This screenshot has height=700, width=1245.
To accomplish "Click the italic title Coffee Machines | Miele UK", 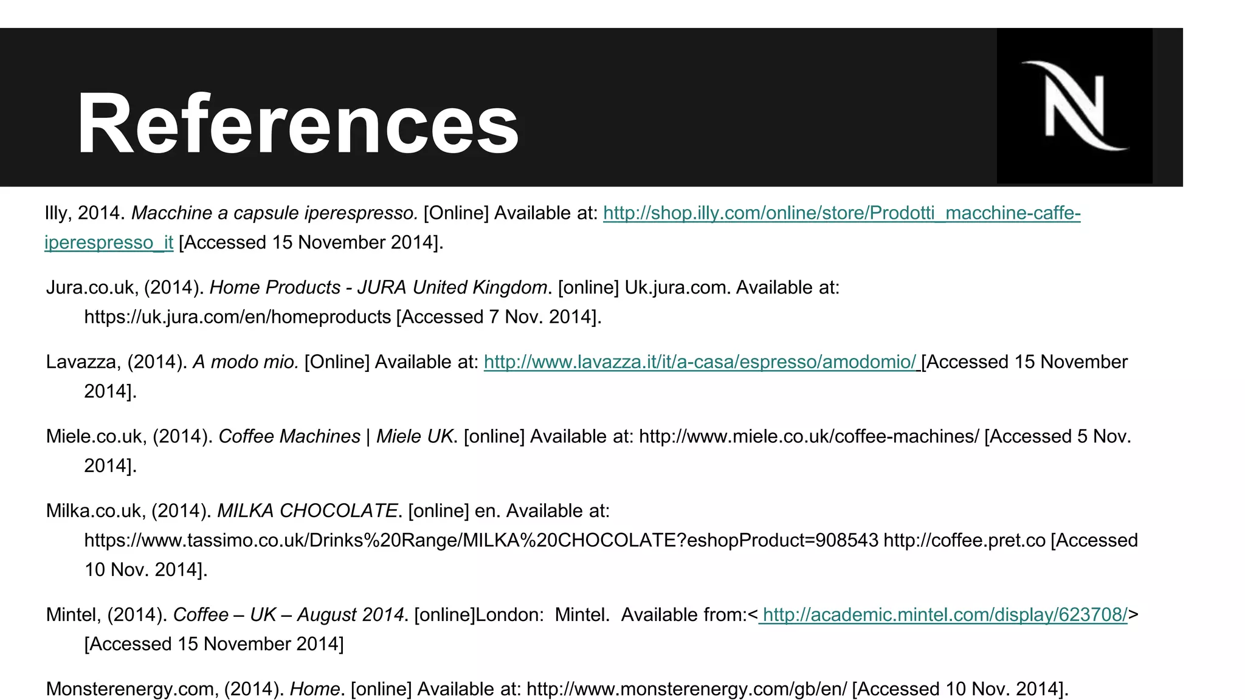I will (x=336, y=437).
